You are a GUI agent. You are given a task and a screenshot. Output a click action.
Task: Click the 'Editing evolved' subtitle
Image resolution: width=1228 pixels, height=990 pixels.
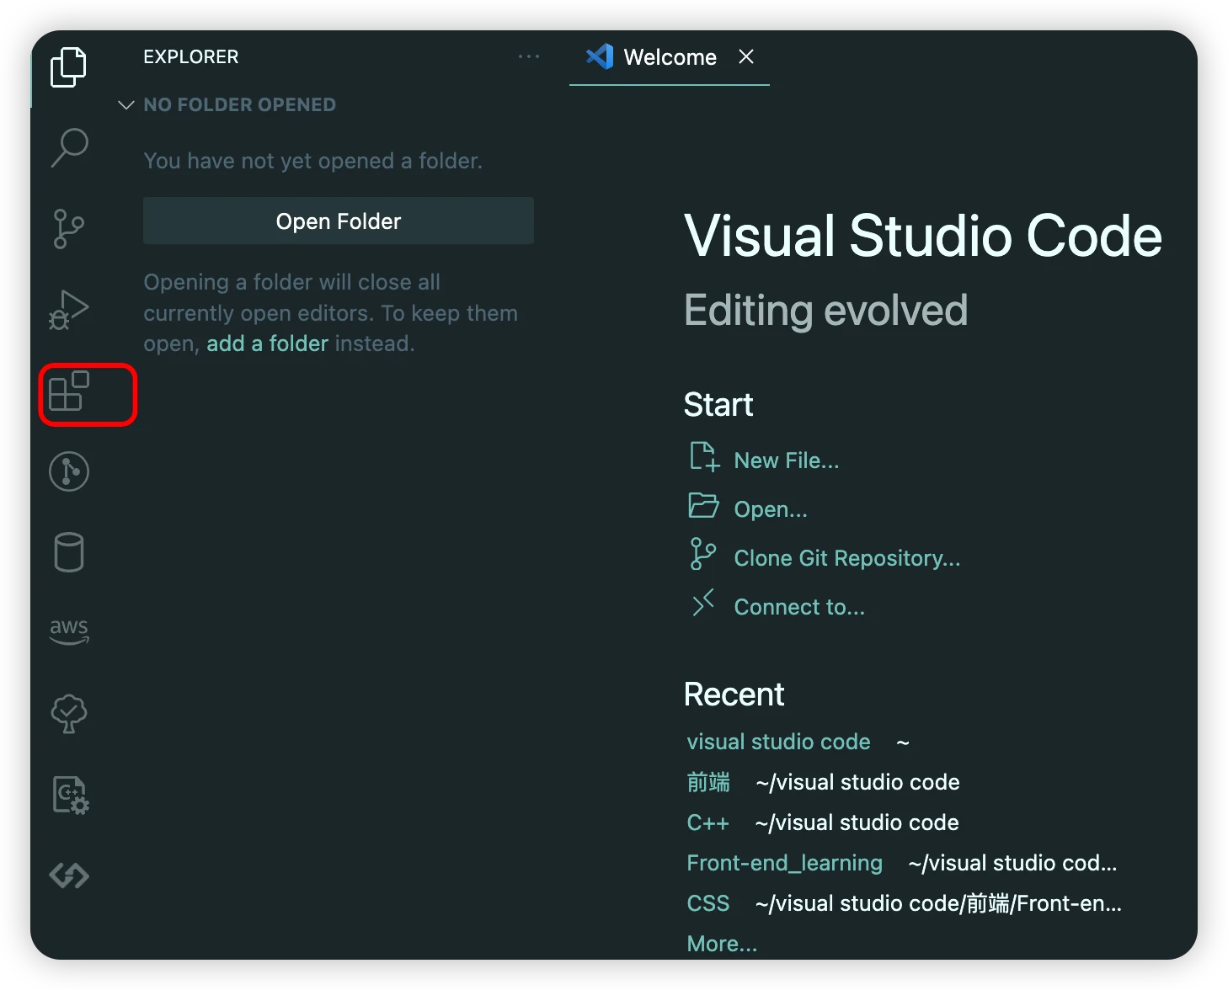[x=826, y=310]
